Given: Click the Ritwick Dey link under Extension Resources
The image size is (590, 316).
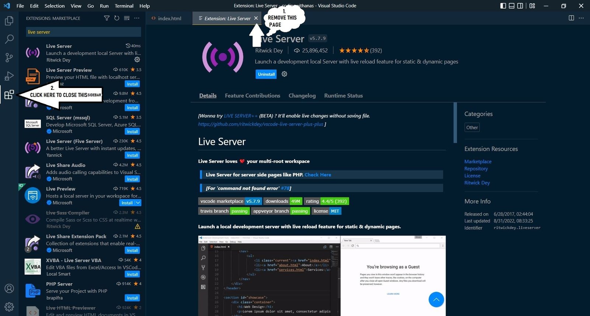Looking at the screenshot, I should coord(477,183).
